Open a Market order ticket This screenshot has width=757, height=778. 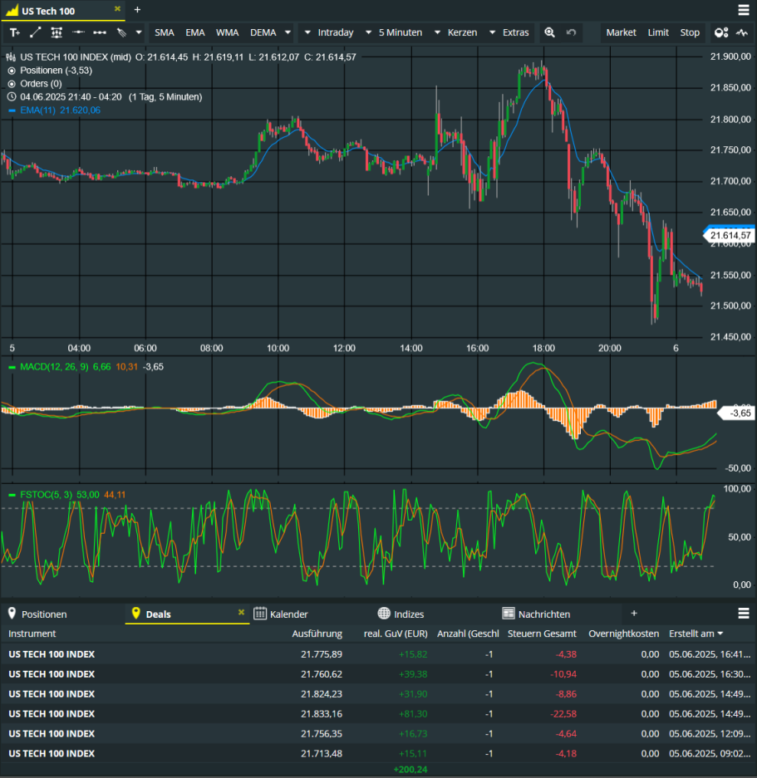(x=621, y=32)
